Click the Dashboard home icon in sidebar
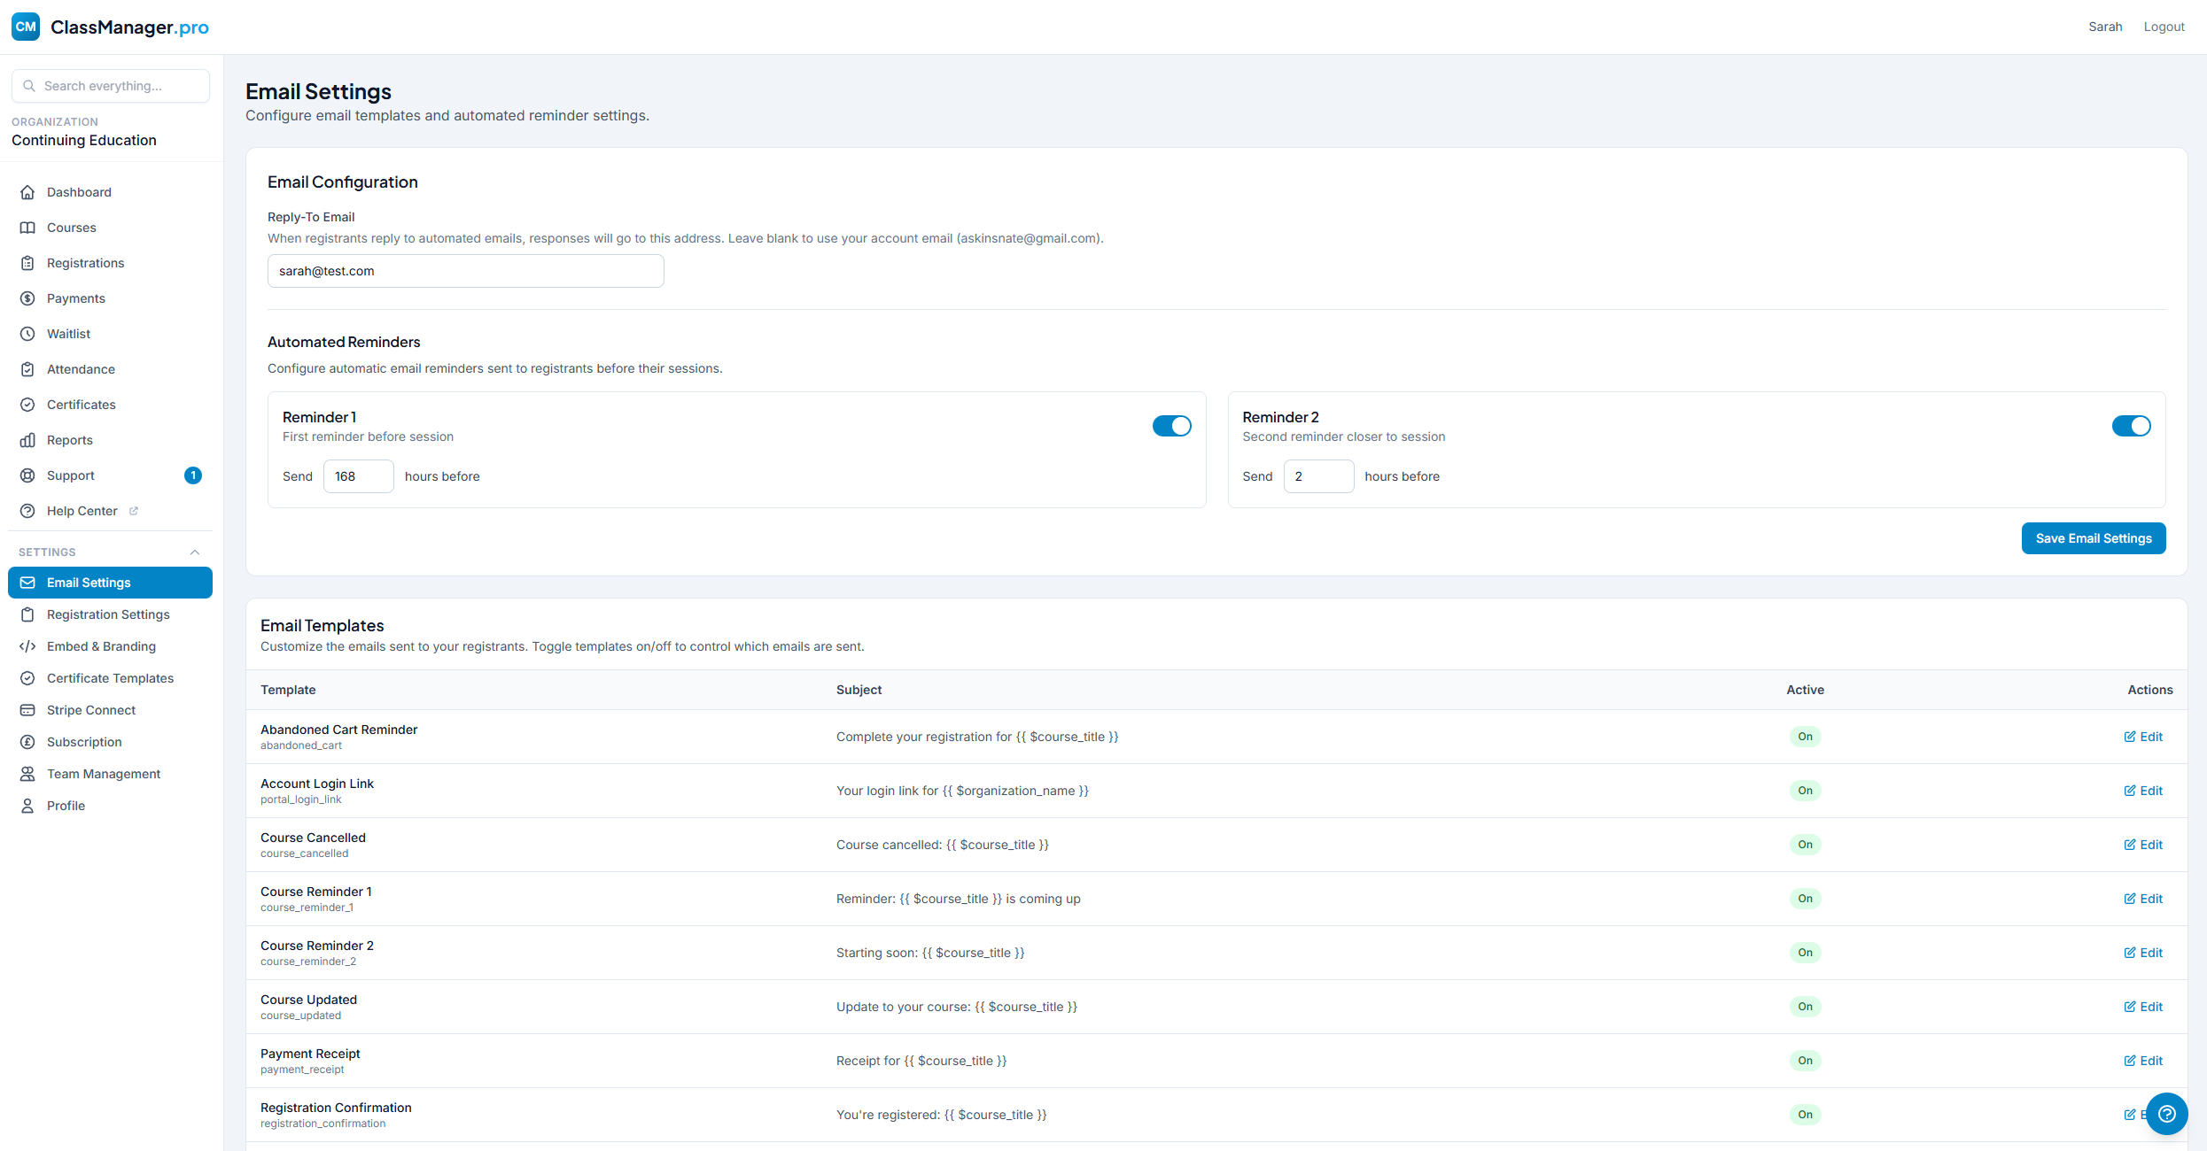The image size is (2207, 1151). (27, 192)
